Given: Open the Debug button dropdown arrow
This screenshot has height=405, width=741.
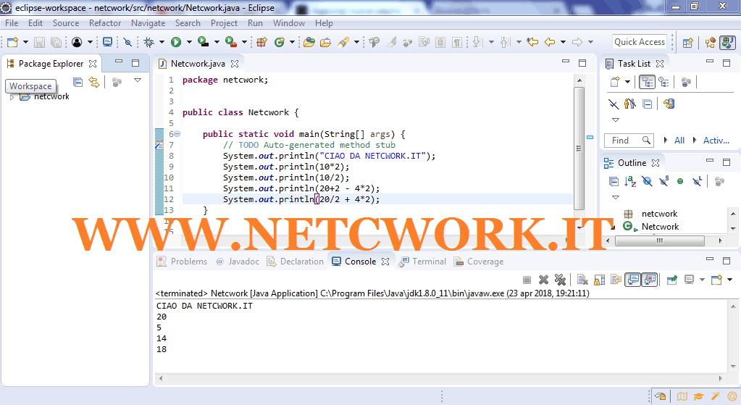Looking at the screenshot, I should click(162, 42).
